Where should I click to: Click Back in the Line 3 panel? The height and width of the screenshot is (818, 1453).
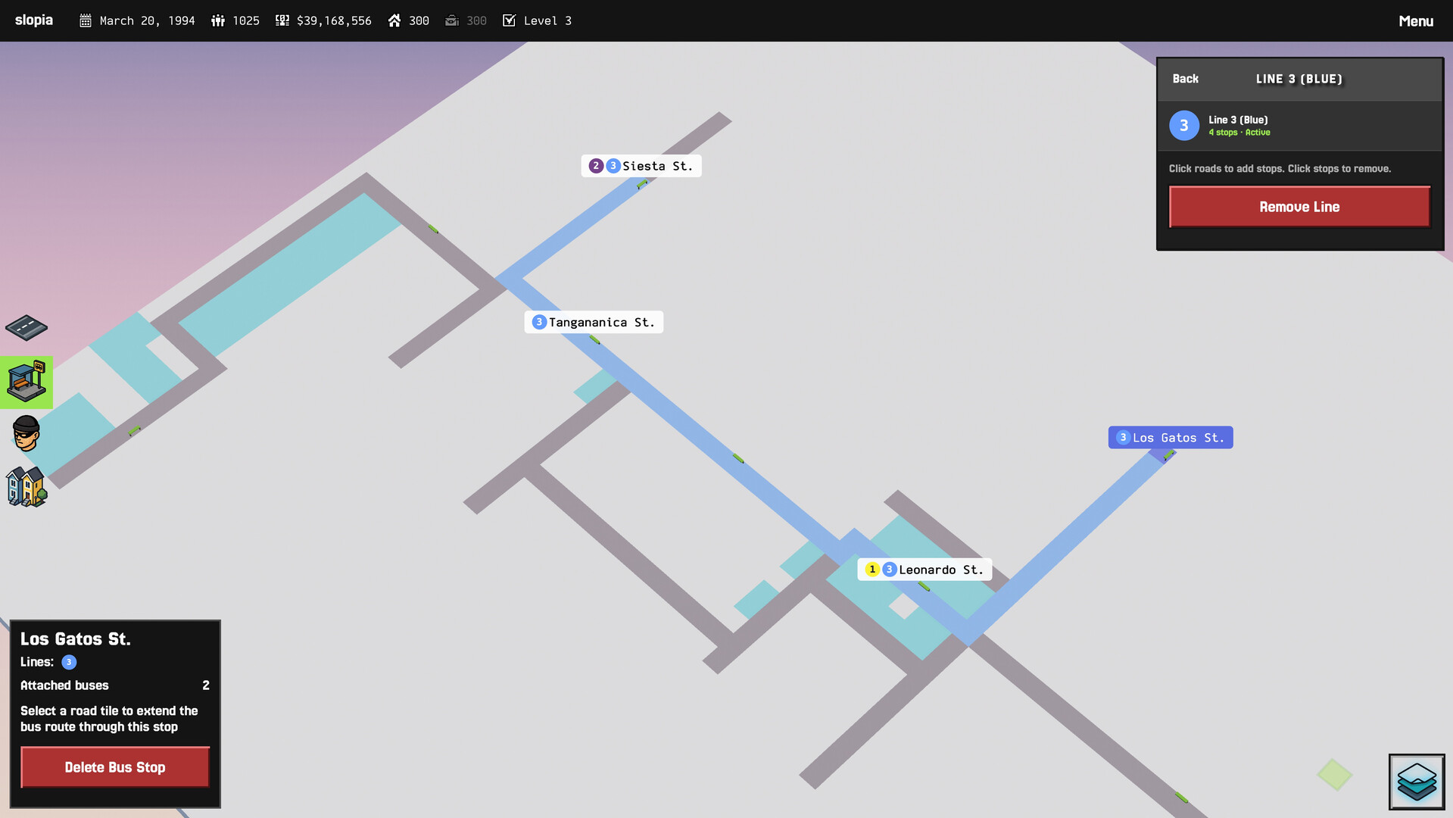1186,79
